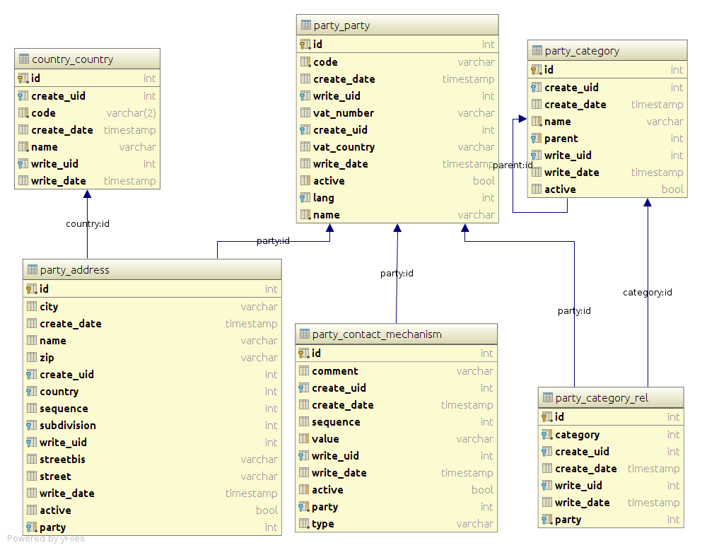This screenshot has width=702, height=550.
Task: Select the vat_country column in party_party
Action: [397, 147]
